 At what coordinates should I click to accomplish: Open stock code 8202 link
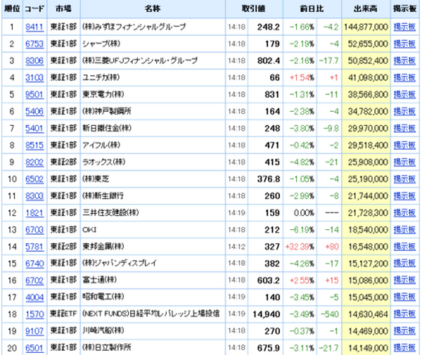point(34,162)
